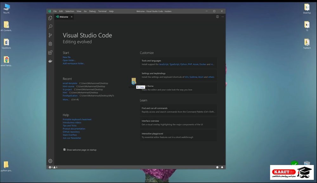Select the This PC desktop icon

click(x=6, y=9)
